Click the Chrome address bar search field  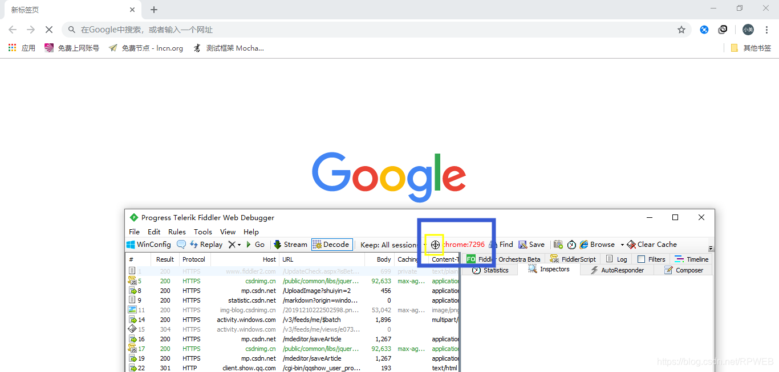(376, 30)
